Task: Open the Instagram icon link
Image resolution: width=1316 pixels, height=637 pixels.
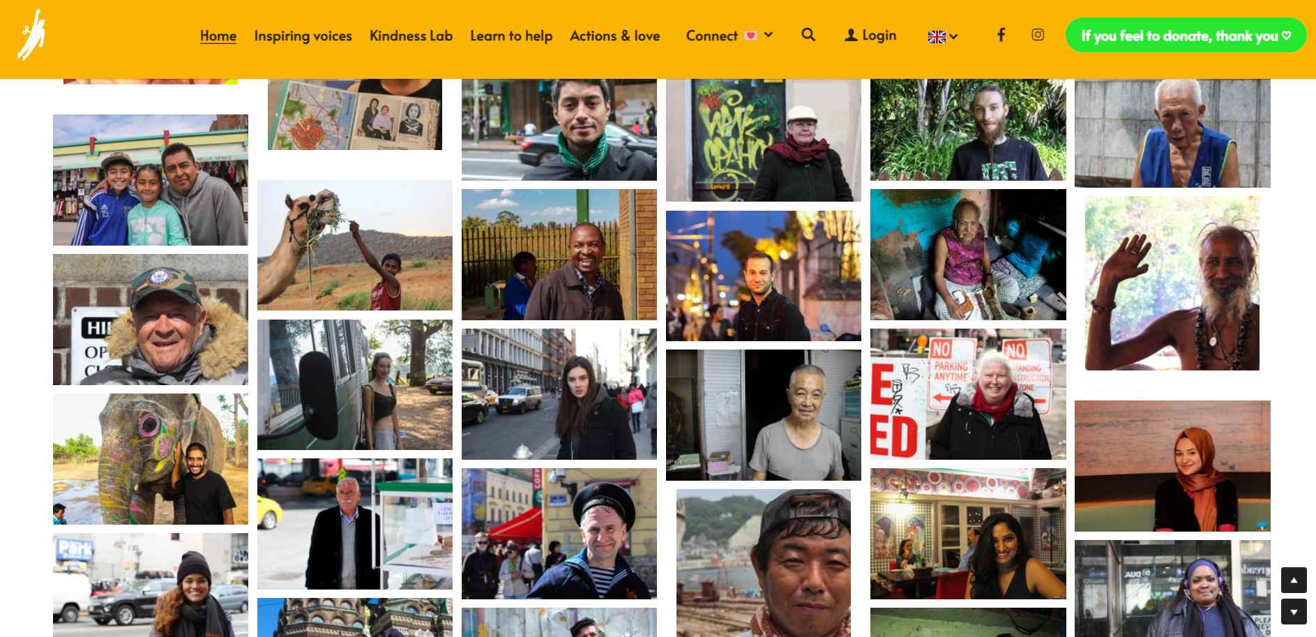Action: (1038, 35)
